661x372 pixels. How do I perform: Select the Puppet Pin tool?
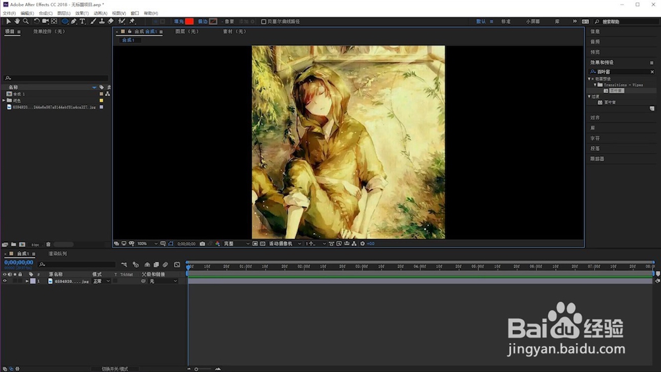point(132,21)
